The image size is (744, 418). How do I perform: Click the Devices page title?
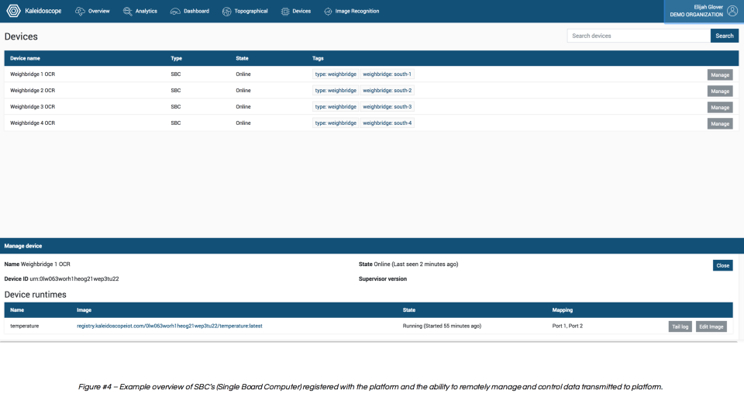21,36
